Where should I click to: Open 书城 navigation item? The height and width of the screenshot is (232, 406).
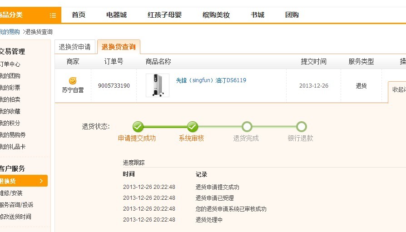257,15
